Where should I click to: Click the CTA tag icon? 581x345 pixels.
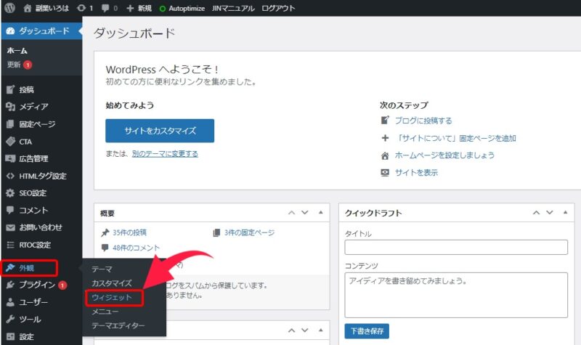10,141
